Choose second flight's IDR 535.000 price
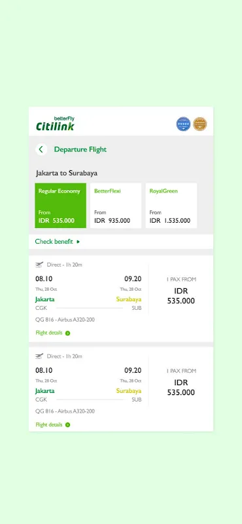 point(181,387)
